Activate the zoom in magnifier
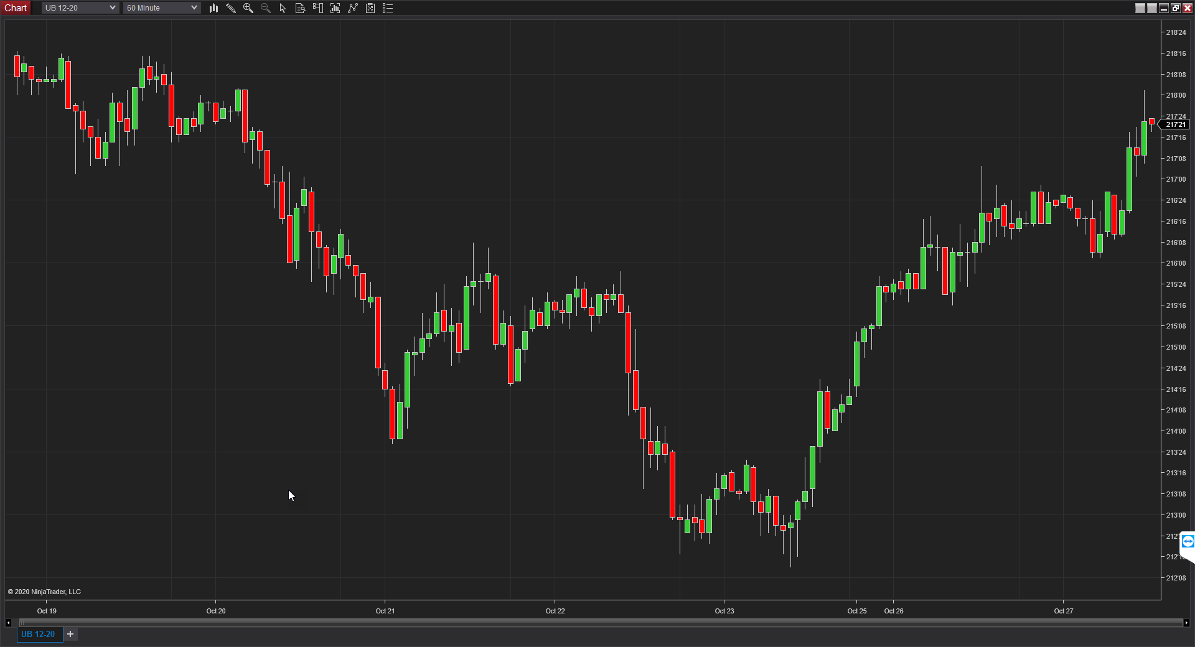This screenshot has width=1195, height=647. click(x=248, y=8)
